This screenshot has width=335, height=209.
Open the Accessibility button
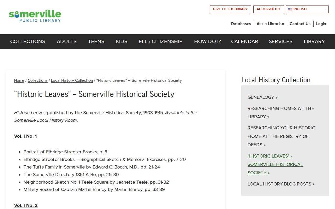point(269,9)
